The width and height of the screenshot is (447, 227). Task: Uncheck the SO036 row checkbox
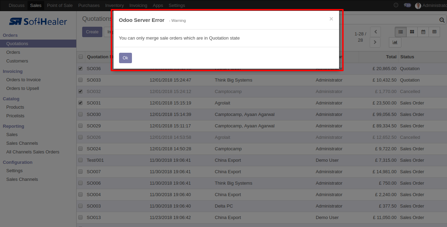click(x=80, y=68)
